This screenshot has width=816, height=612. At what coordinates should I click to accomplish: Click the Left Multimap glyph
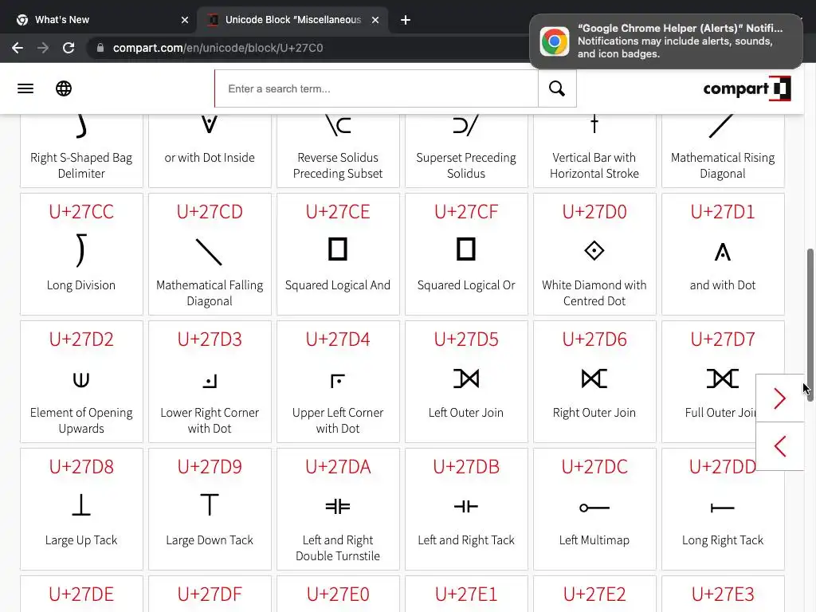[594, 508]
